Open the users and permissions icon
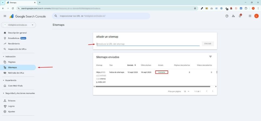261x121 pixels. click(x=233, y=16)
